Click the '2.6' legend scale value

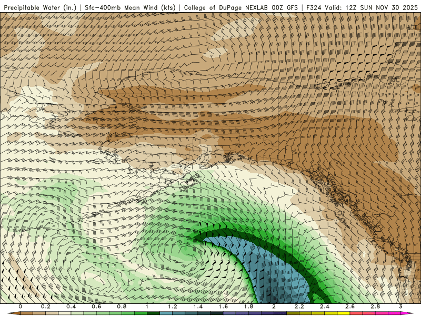click(350, 307)
